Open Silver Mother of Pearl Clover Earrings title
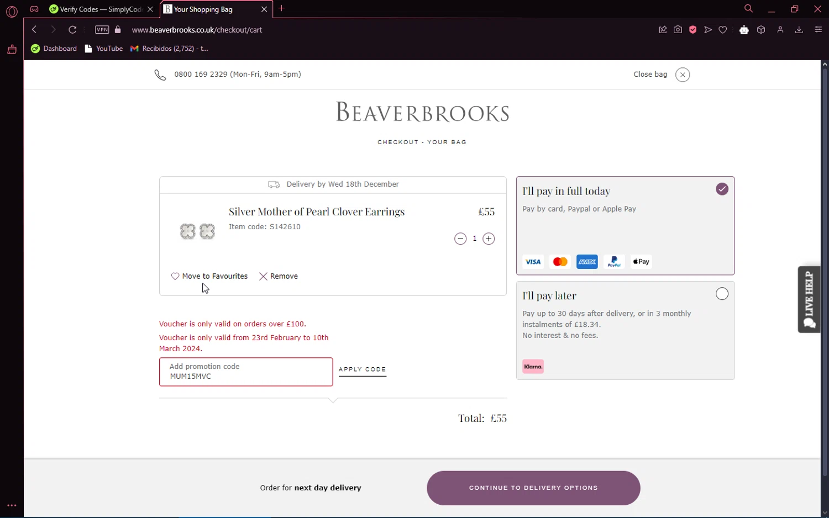The height and width of the screenshot is (518, 829). coord(317,212)
